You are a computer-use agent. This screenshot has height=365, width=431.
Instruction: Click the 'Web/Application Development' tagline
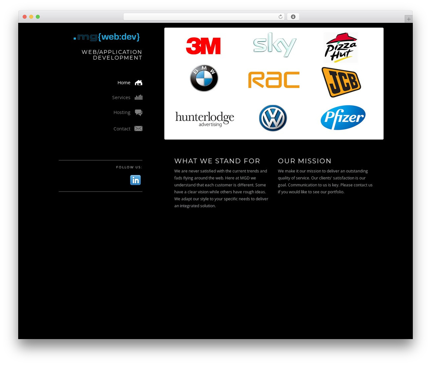click(x=112, y=55)
